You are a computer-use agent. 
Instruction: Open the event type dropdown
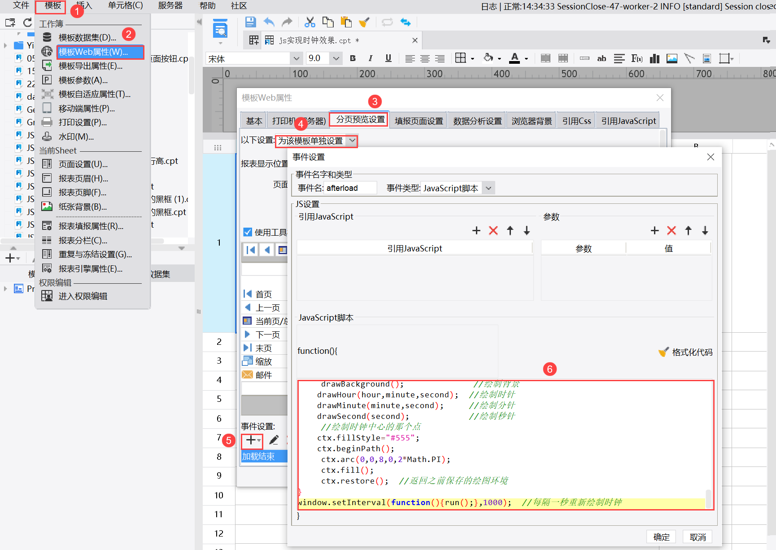pyautogui.click(x=488, y=188)
